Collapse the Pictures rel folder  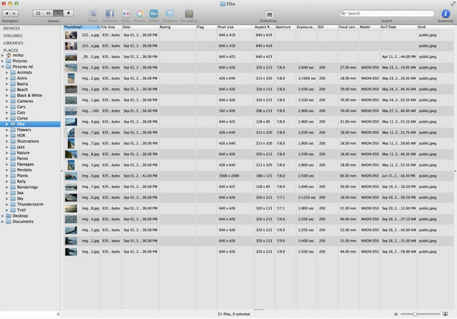coord(4,66)
